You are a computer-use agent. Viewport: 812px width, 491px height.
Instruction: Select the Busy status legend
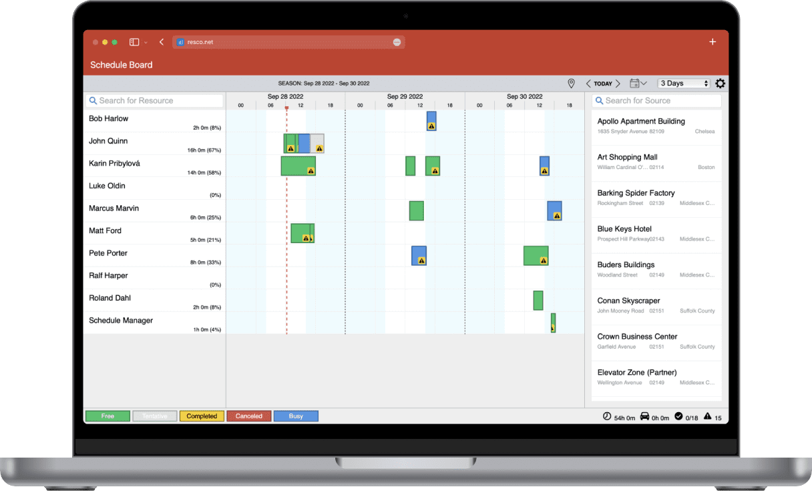[x=296, y=416]
